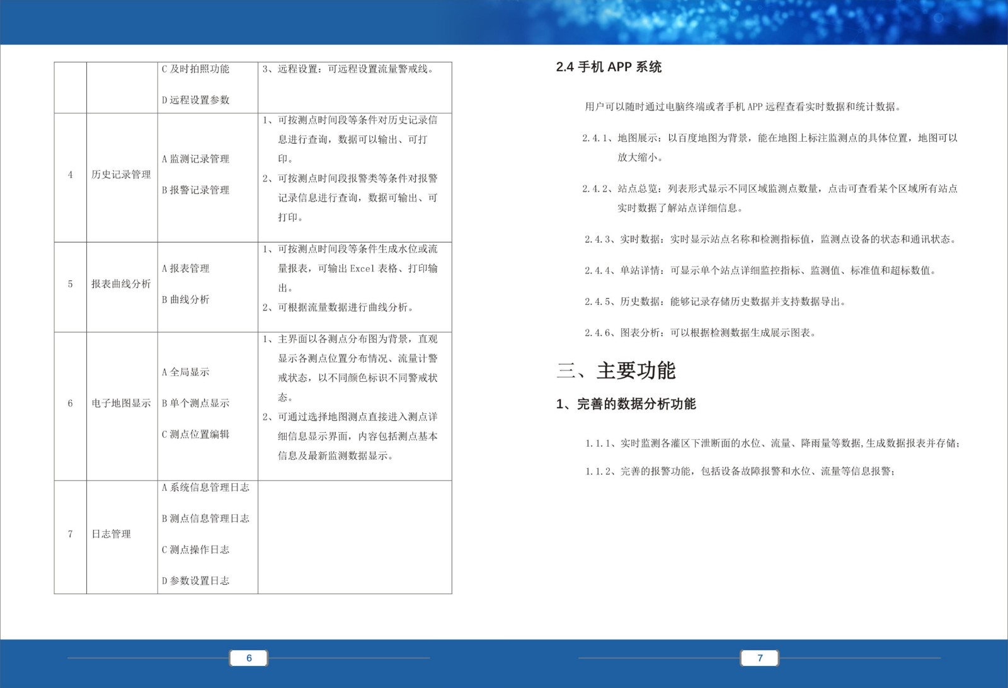
Task: Click the cell 电子地图显示
Action: coord(123,404)
